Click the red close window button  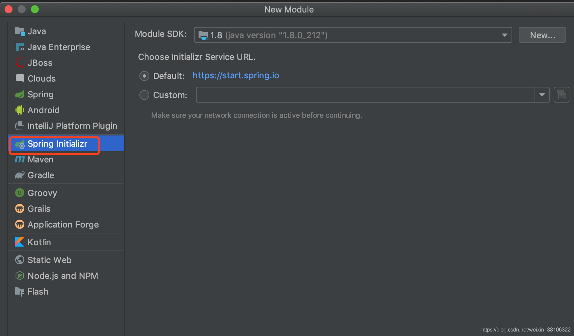pyautogui.click(x=9, y=9)
